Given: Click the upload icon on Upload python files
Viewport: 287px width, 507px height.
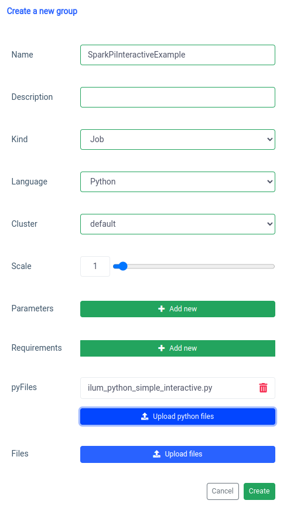Looking at the screenshot, I should point(145,417).
